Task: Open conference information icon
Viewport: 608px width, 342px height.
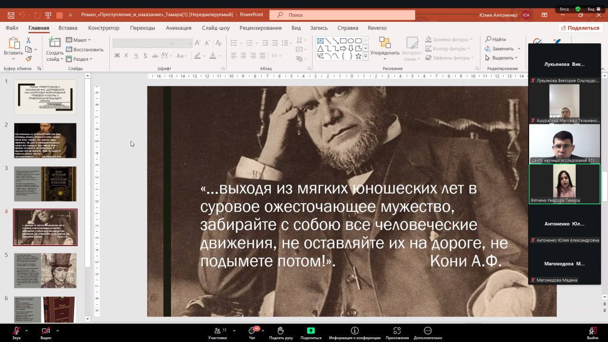Action: coord(354,331)
